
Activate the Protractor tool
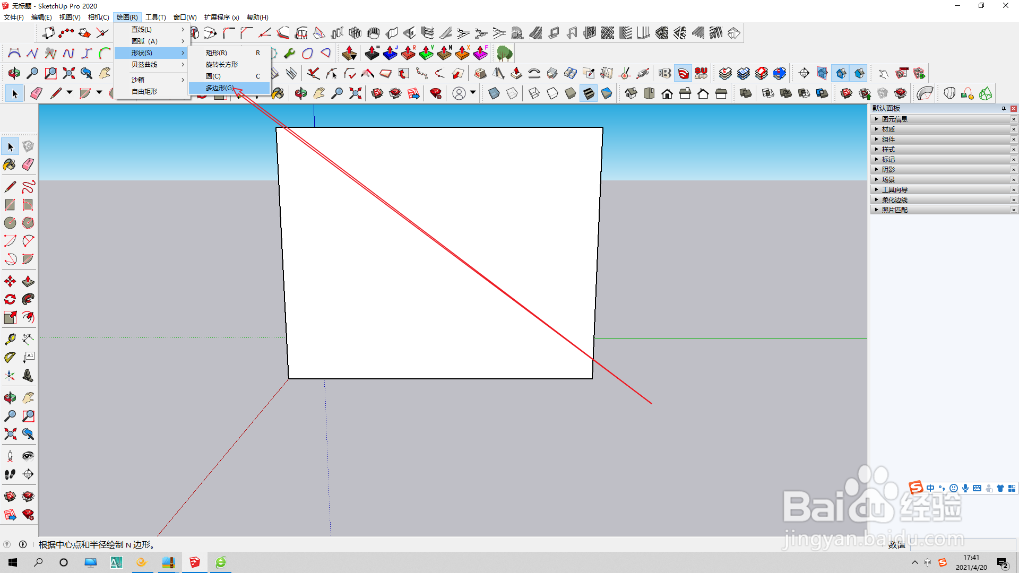(x=10, y=358)
